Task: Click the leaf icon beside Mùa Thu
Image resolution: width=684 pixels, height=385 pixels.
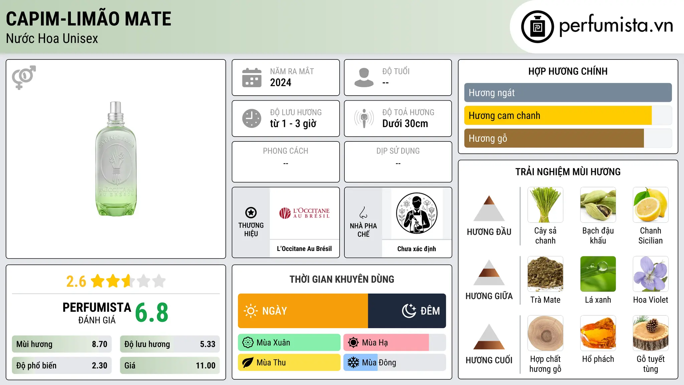Action: (248, 363)
